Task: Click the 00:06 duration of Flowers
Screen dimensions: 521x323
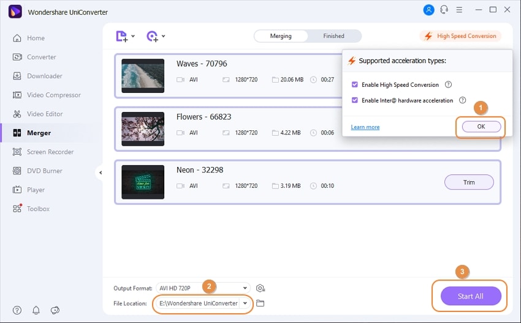Action: (327, 133)
